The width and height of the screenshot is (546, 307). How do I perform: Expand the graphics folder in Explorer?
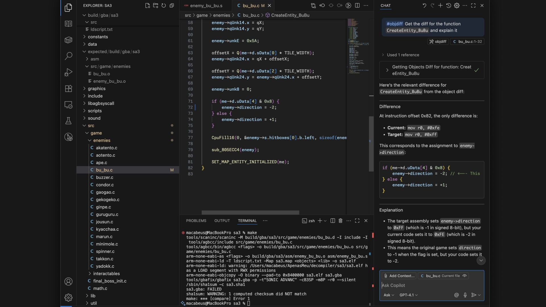pyautogui.click(x=96, y=88)
